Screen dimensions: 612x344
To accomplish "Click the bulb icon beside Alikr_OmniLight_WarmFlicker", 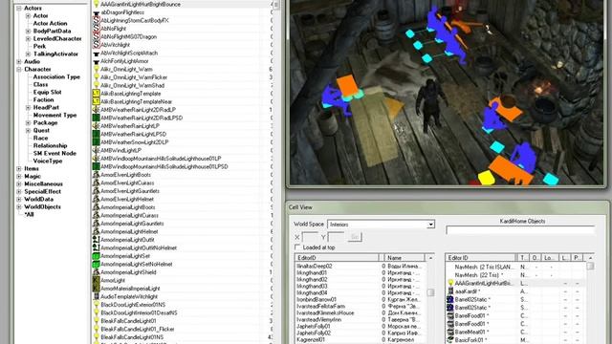I will [96, 77].
